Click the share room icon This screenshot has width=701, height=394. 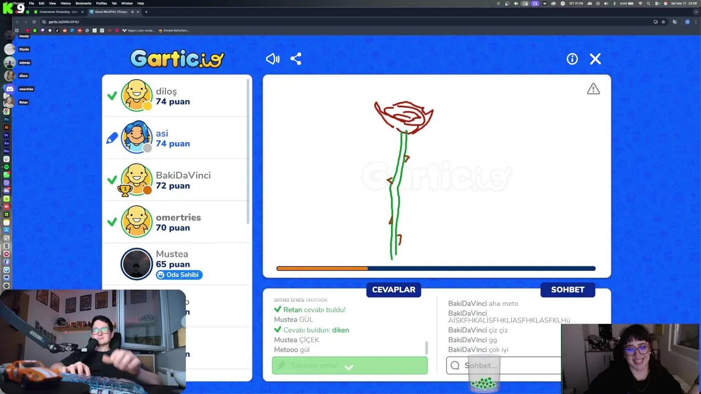click(296, 59)
